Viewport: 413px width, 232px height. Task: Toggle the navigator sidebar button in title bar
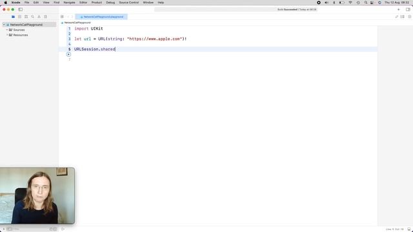click(x=20, y=10)
